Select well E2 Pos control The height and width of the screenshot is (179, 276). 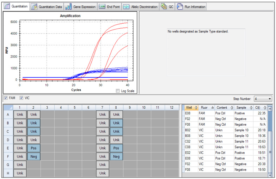click(33, 148)
